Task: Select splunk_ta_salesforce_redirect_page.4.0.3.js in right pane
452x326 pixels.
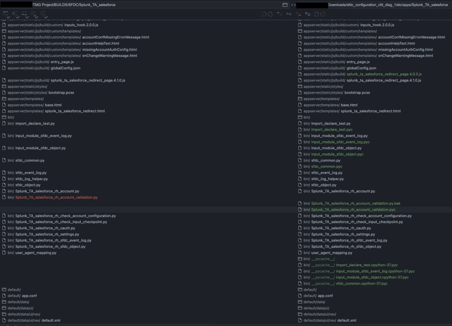Action: (x=384, y=74)
